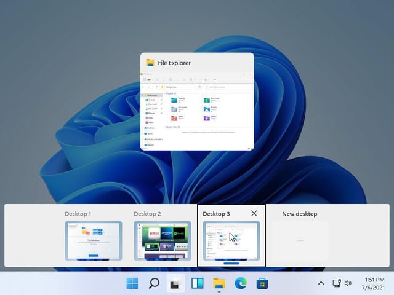Select the File Explorer window preview
The width and height of the screenshot is (394, 295).
(197, 101)
